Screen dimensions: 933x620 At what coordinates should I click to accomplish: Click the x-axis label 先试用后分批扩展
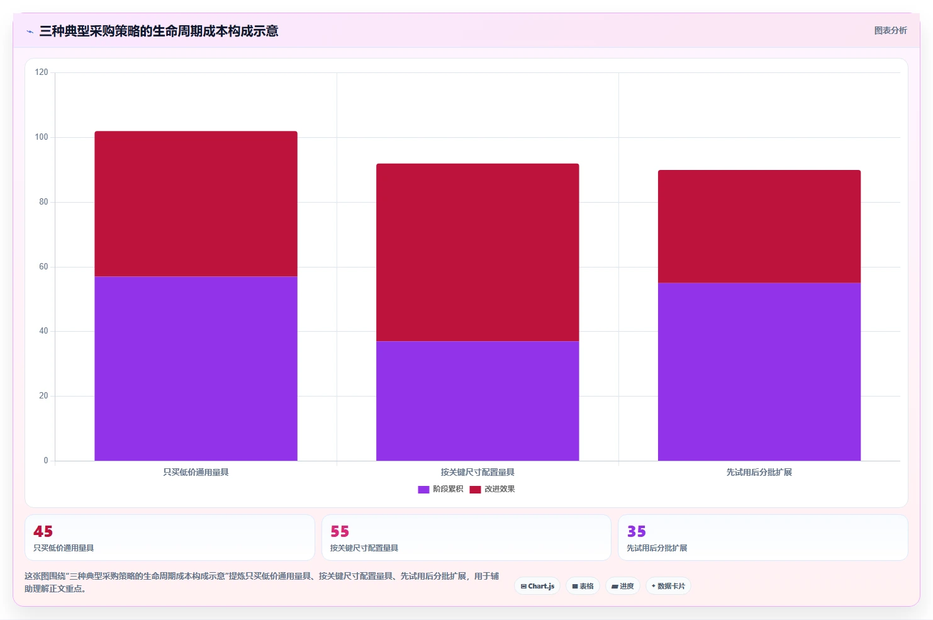[x=759, y=472]
